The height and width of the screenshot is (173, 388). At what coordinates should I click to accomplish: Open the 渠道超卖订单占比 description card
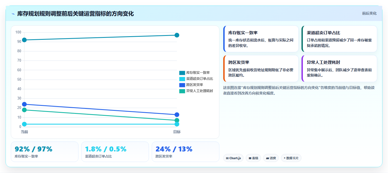[339, 39]
